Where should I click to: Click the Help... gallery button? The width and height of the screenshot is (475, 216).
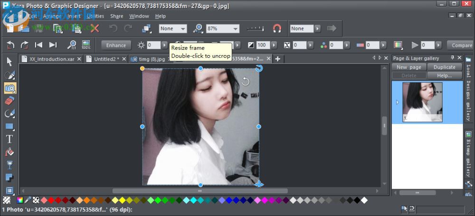[445, 75]
